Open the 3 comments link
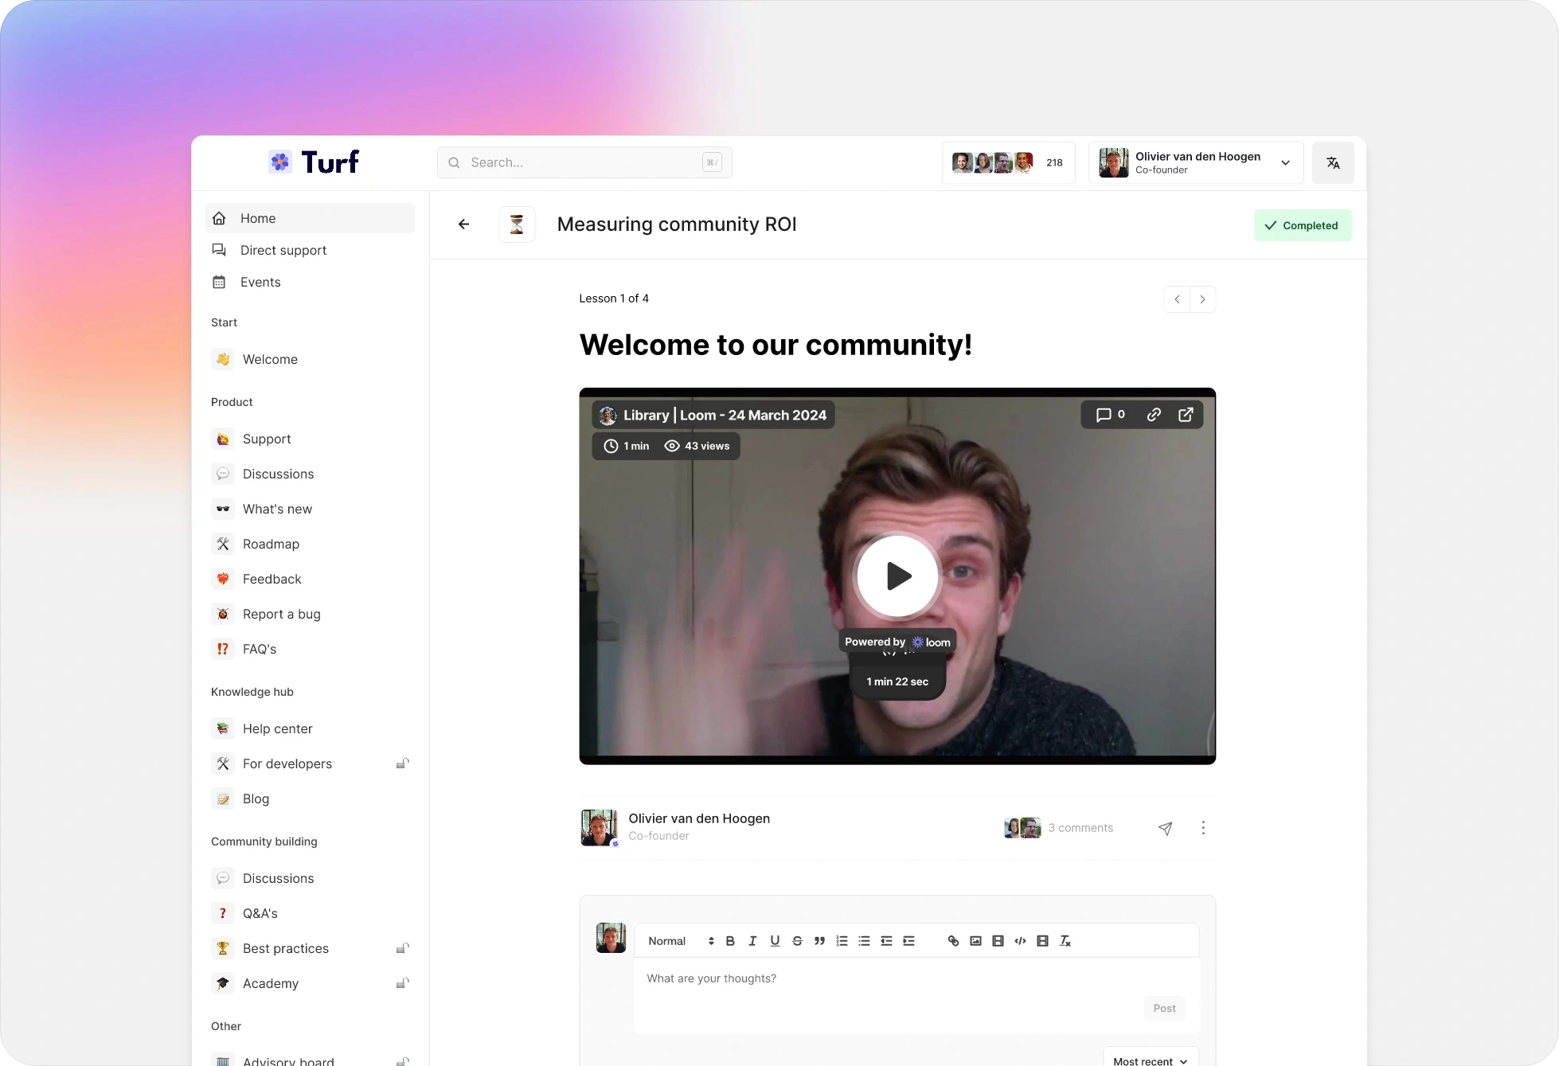The height and width of the screenshot is (1066, 1559). click(1080, 828)
